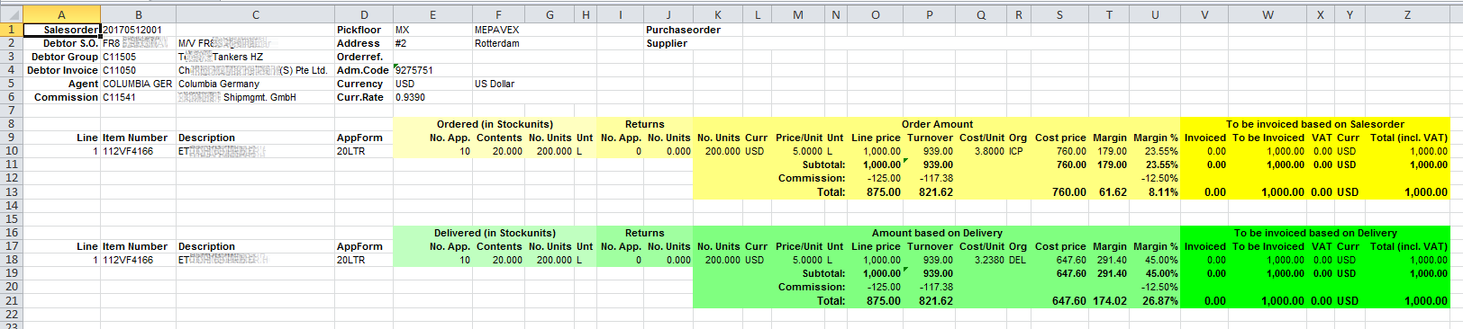This screenshot has height=329, width=1463.
Task: Select the Salesorder cell A1
Action: point(61,30)
